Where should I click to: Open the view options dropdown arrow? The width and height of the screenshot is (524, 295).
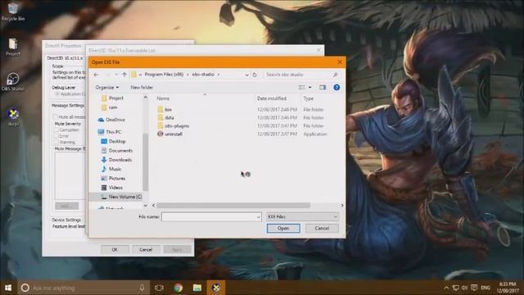(310, 88)
